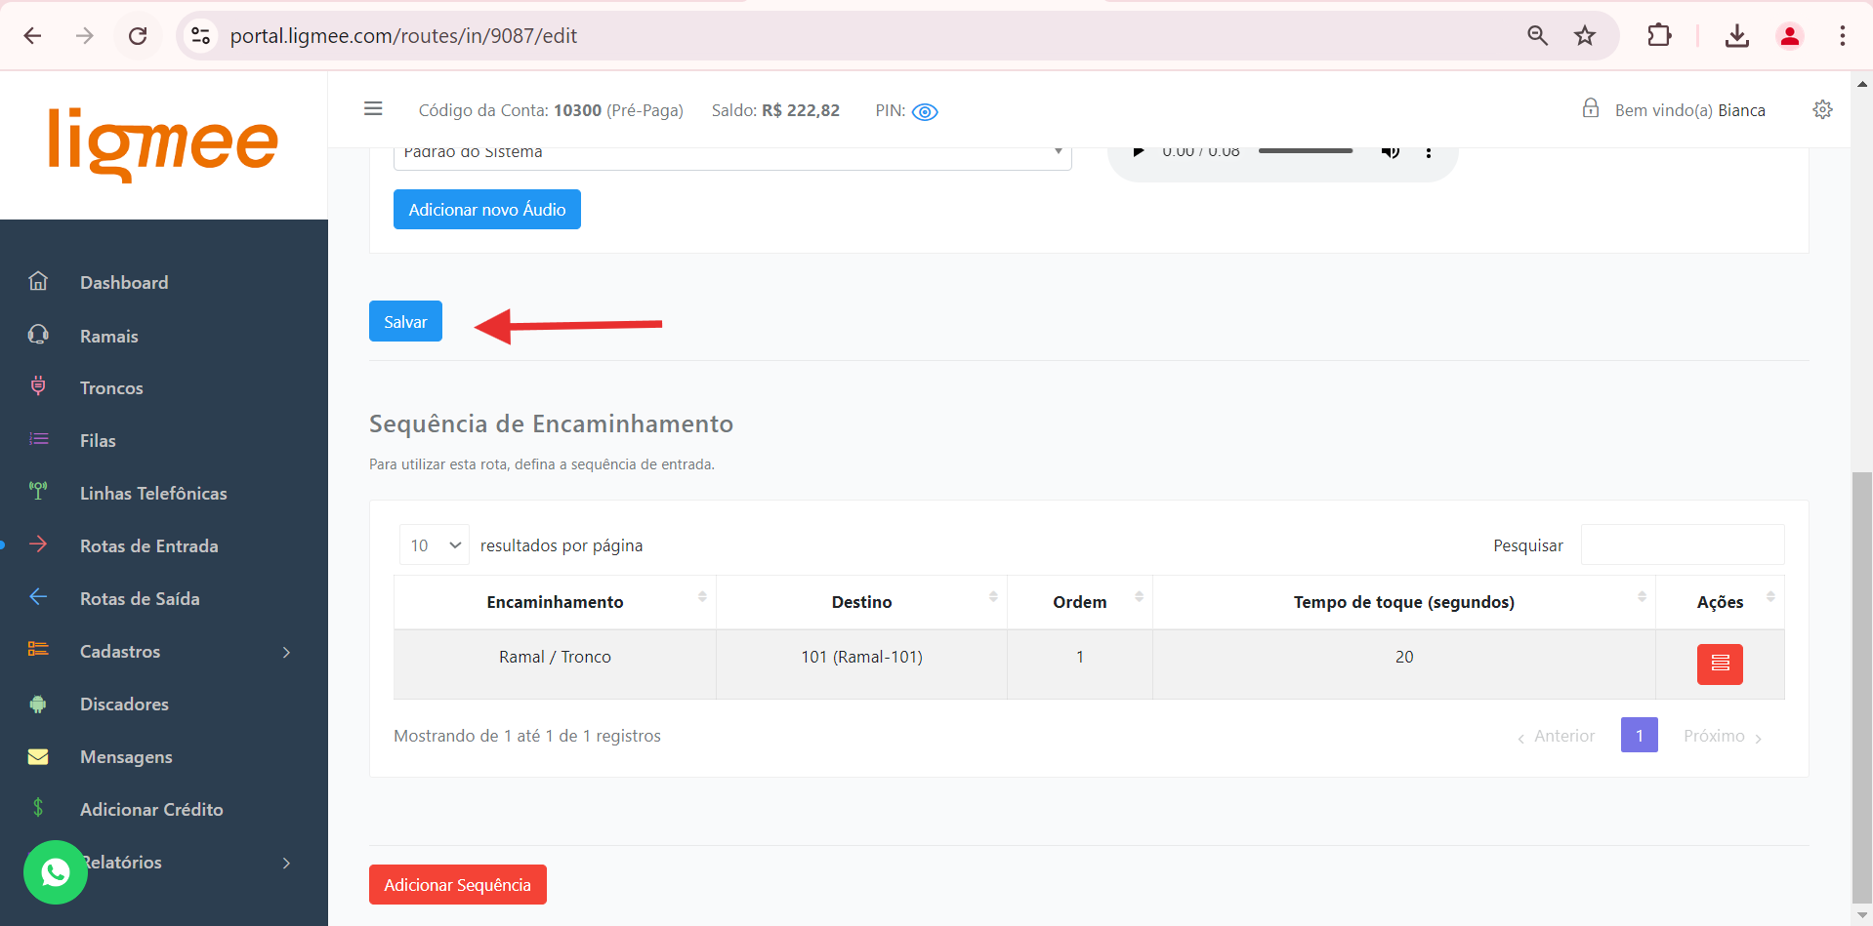Click Adicionar Sequência button
1873x926 pixels.
coord(457,885)
